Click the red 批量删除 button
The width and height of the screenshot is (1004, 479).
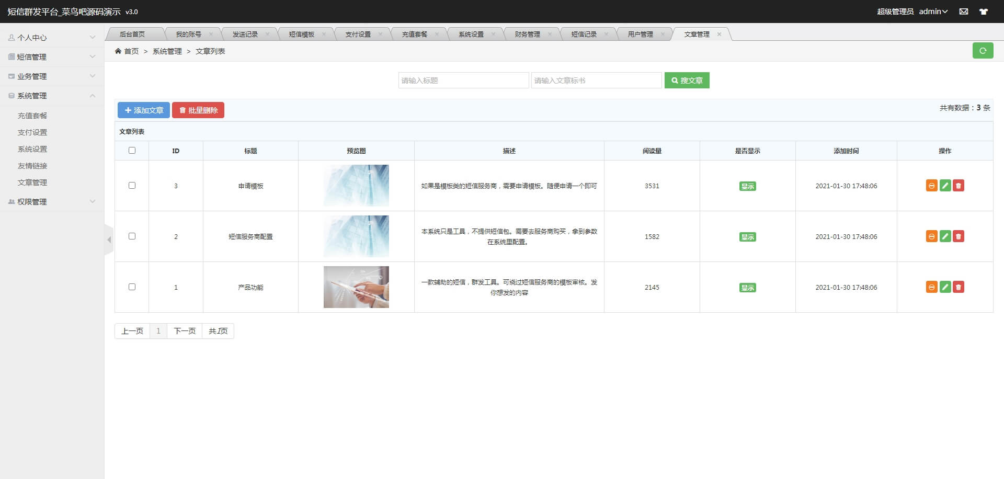[198, 110]
